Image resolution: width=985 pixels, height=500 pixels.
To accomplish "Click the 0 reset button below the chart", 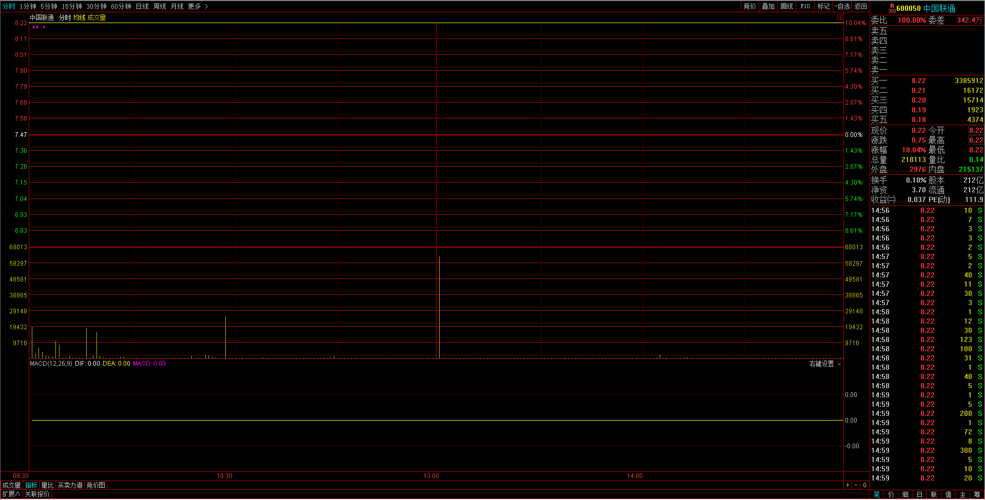I will [x=864, y=485].
